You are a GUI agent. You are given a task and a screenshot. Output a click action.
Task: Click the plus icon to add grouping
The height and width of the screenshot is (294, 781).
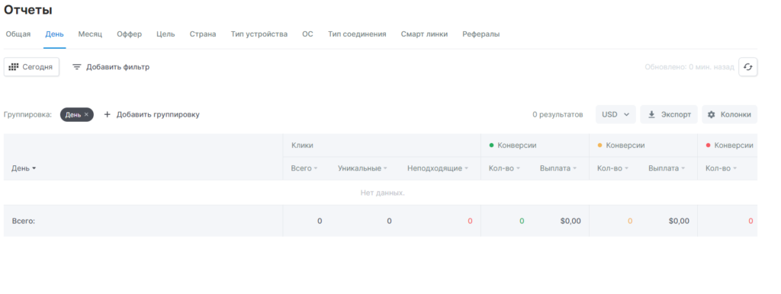(107, 114)
